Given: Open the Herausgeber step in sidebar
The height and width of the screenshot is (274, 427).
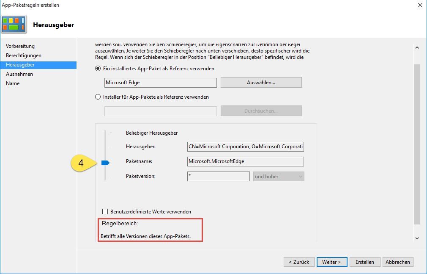Looking at the screenshot, I should pyautogui.click(x=38, y=65).
